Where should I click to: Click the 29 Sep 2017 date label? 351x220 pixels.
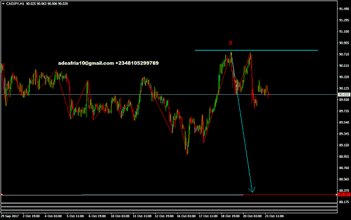(x=10, y=216)
